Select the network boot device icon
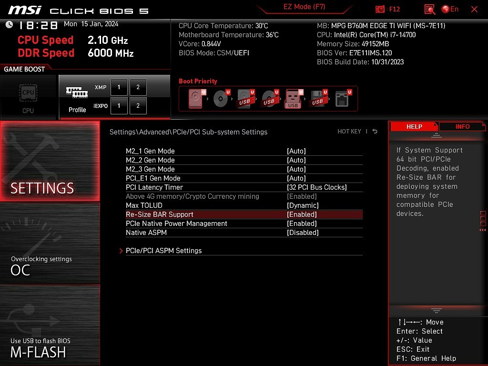488x366 pixels. tap(343, 98)
